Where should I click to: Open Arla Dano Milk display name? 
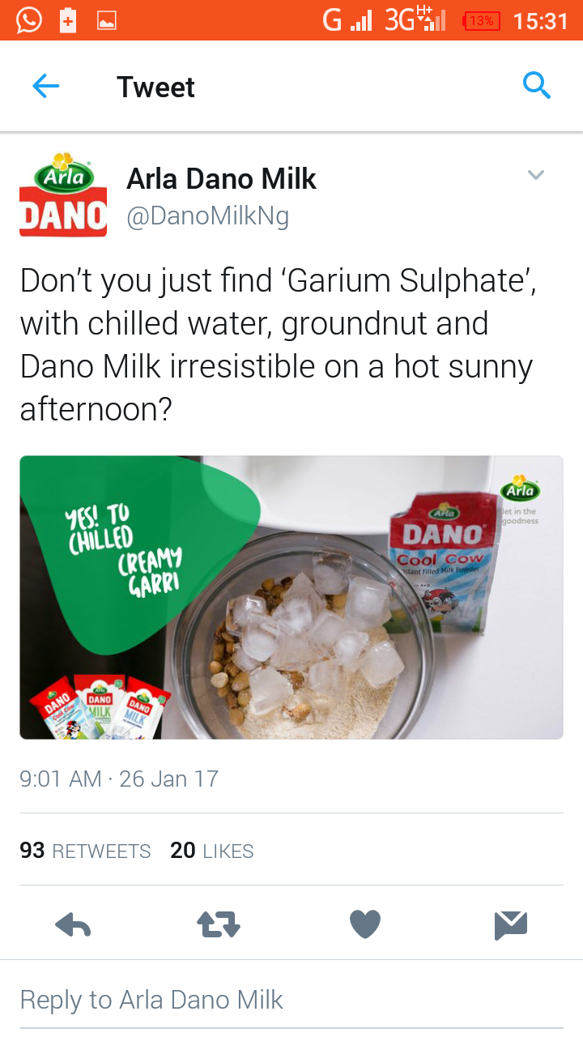221,179
